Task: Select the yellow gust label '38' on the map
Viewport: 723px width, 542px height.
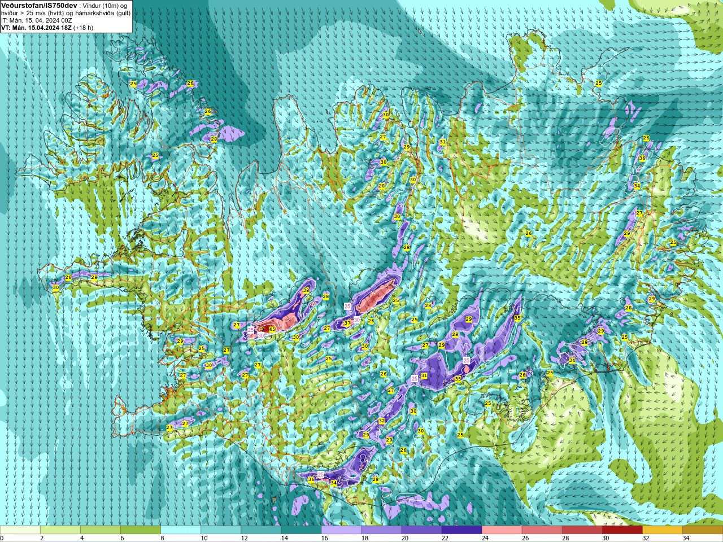Action: [x=306, y=290]
